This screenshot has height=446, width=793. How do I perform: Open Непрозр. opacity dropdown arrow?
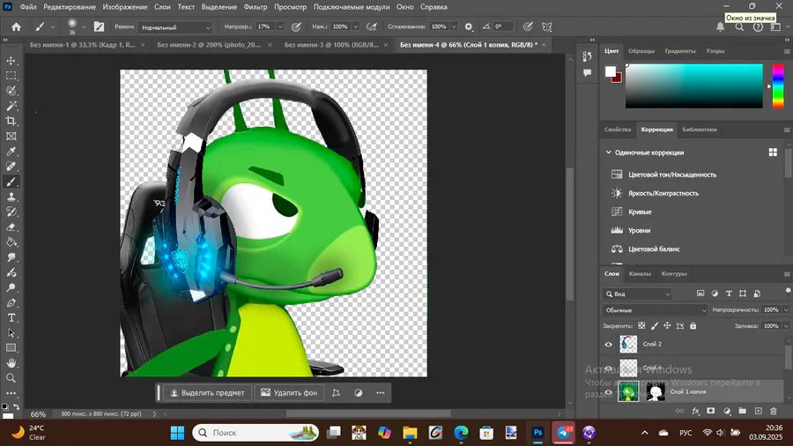point(279,26)
